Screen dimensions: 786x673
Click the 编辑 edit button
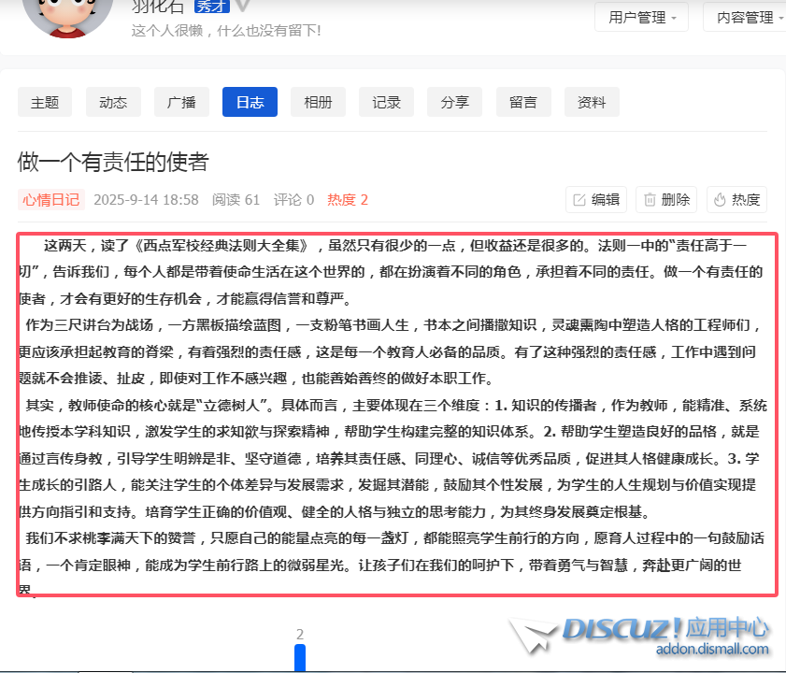596,199
